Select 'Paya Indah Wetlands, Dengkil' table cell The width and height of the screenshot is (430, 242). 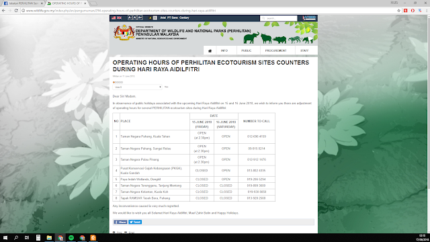(x=155, y=179)
